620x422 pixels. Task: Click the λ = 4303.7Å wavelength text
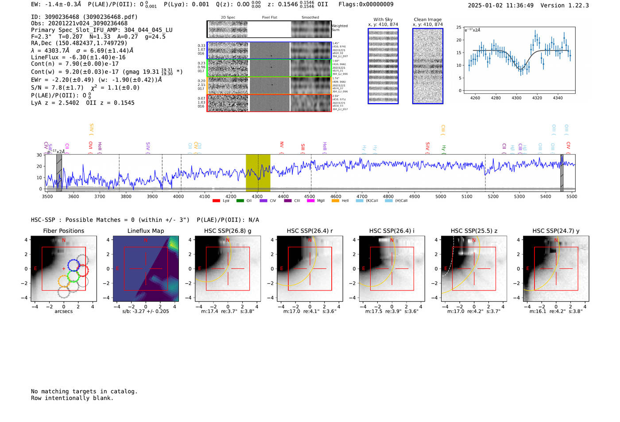point(50,50)
